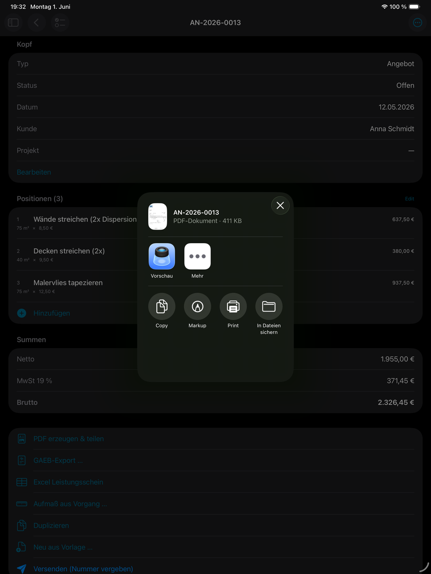This screenshot has height=574, width=431.
Task: Tap the Datum value 12.05.2026
Action: pos(396,107)
